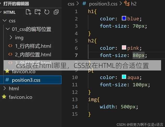This screenshot has width=165, height=127.
Task: Select the html folder name
Action: pyautogui.click(x=14, y=89)
